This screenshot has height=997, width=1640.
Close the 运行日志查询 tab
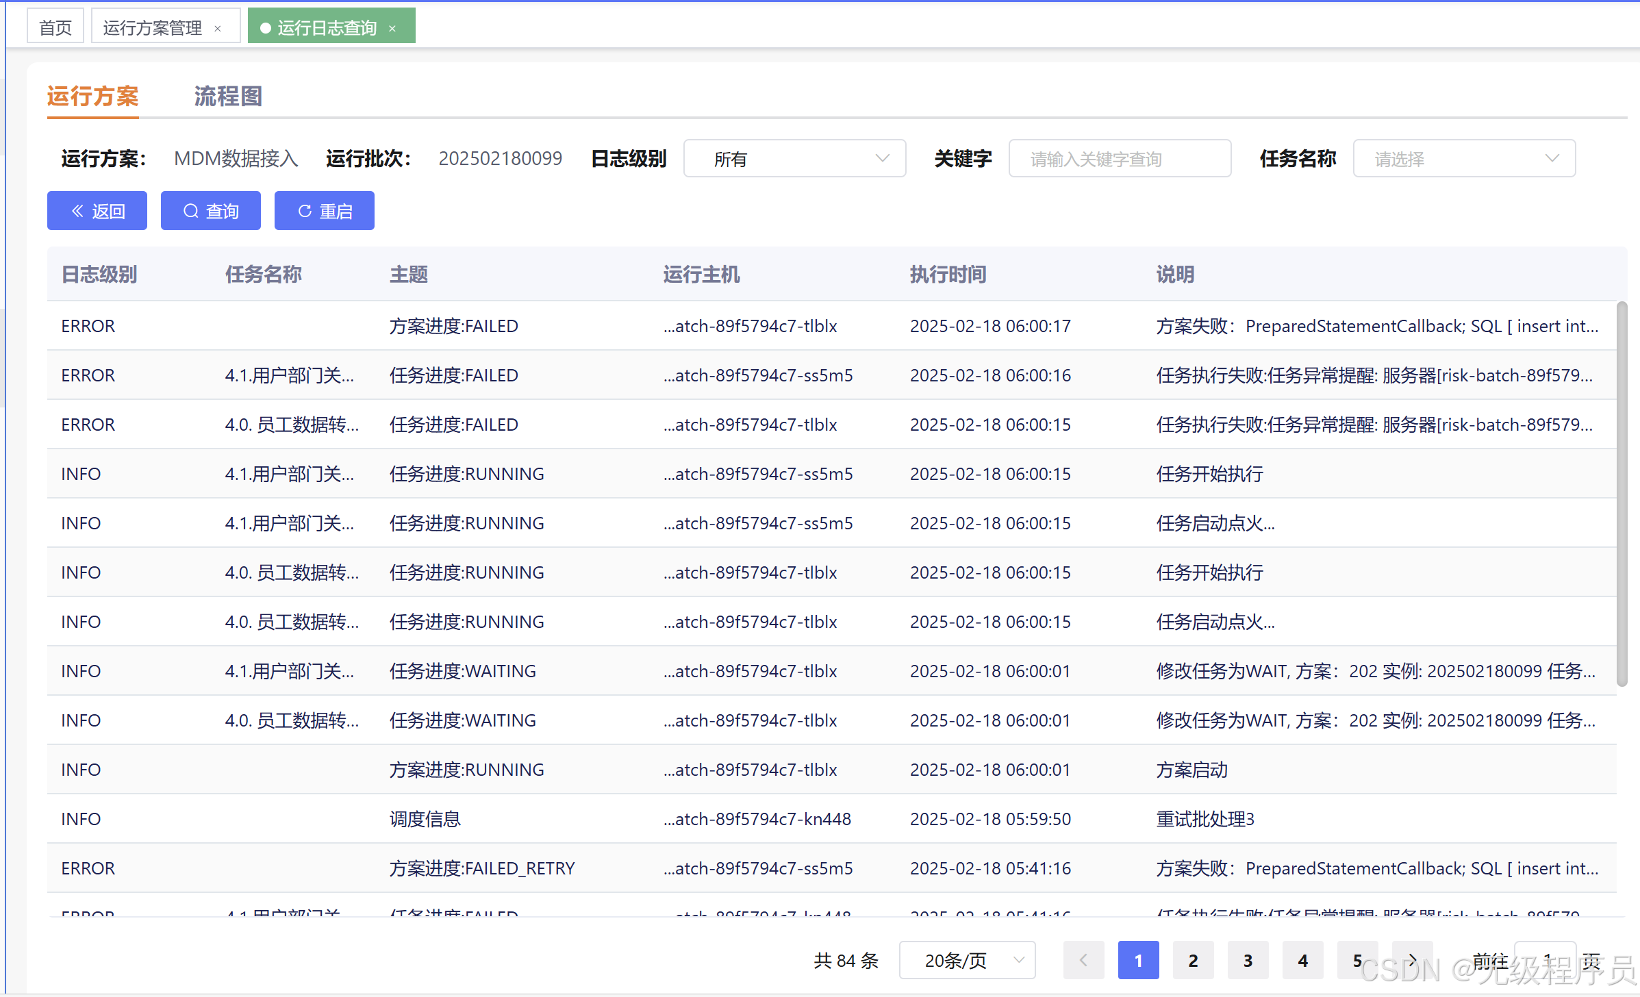[x=392, y=28]
